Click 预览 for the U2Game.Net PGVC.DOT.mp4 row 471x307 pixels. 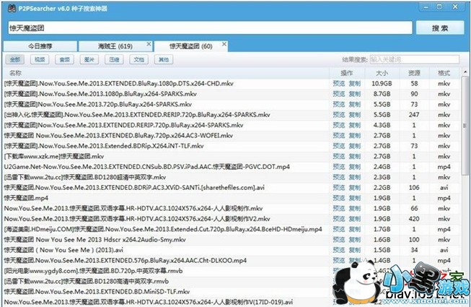(339, 167)
